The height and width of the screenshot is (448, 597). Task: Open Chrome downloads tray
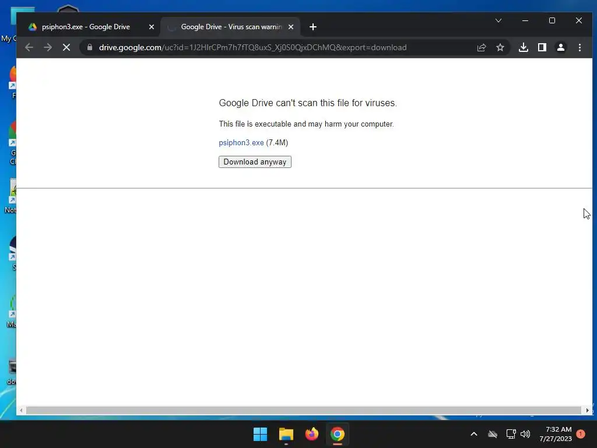tap(524, 47)
